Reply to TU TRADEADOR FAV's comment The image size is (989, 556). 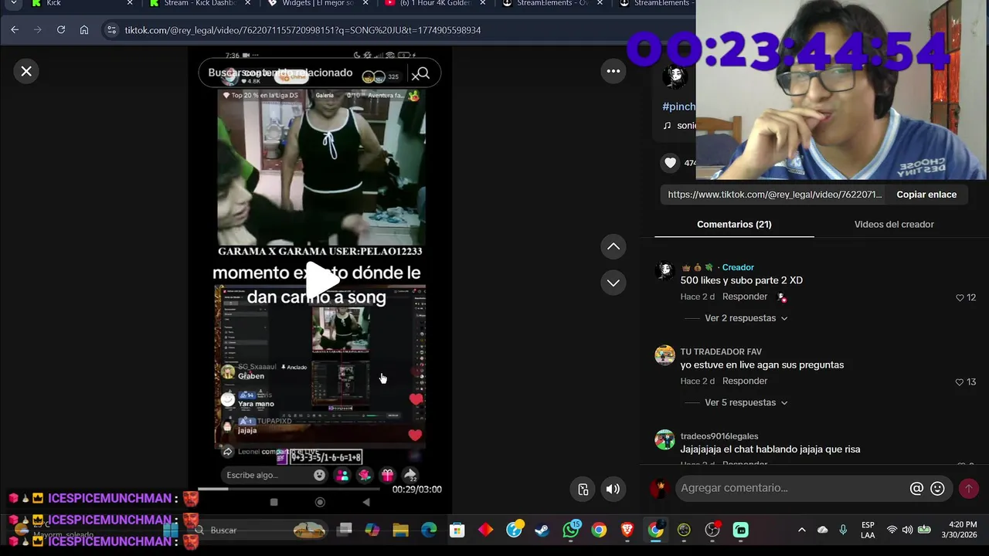coord(745,381)
